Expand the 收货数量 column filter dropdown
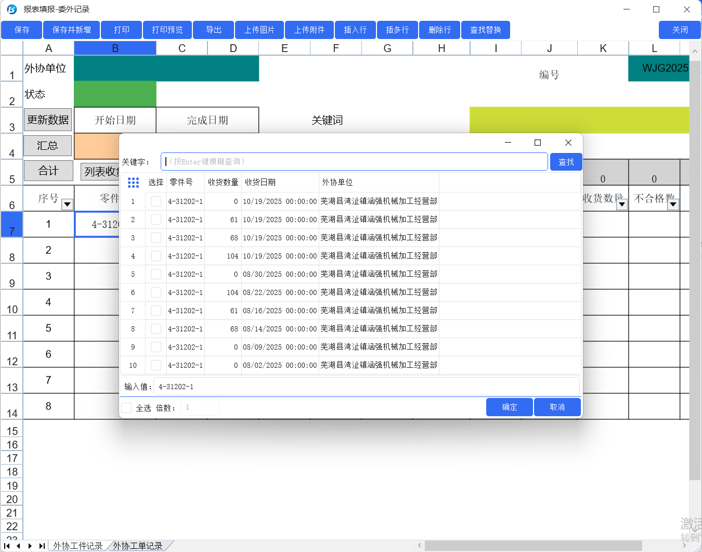702x552 pixels. point(621,204)
